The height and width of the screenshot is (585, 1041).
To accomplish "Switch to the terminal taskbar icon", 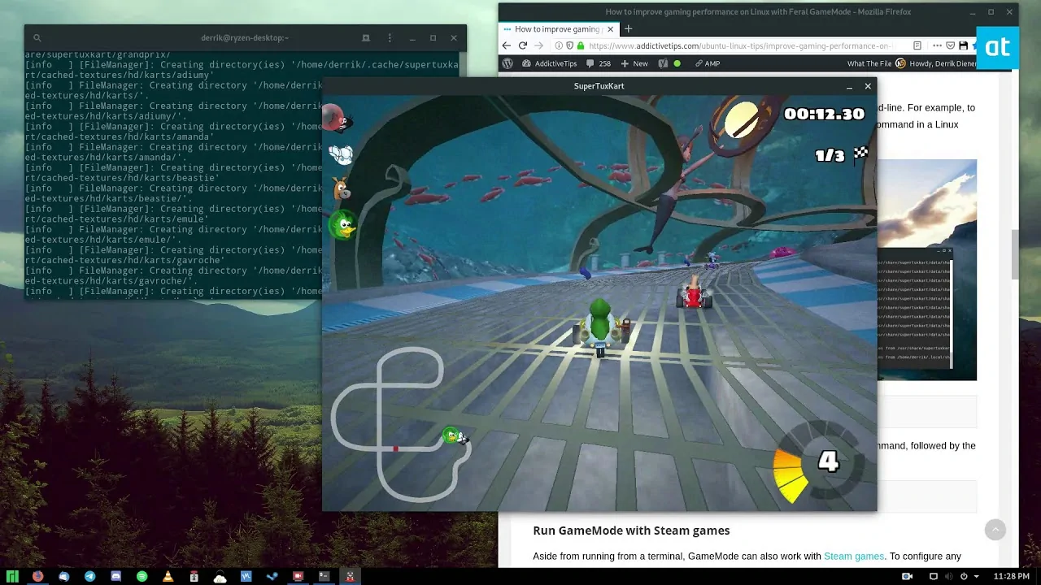I will coord(324,576).
